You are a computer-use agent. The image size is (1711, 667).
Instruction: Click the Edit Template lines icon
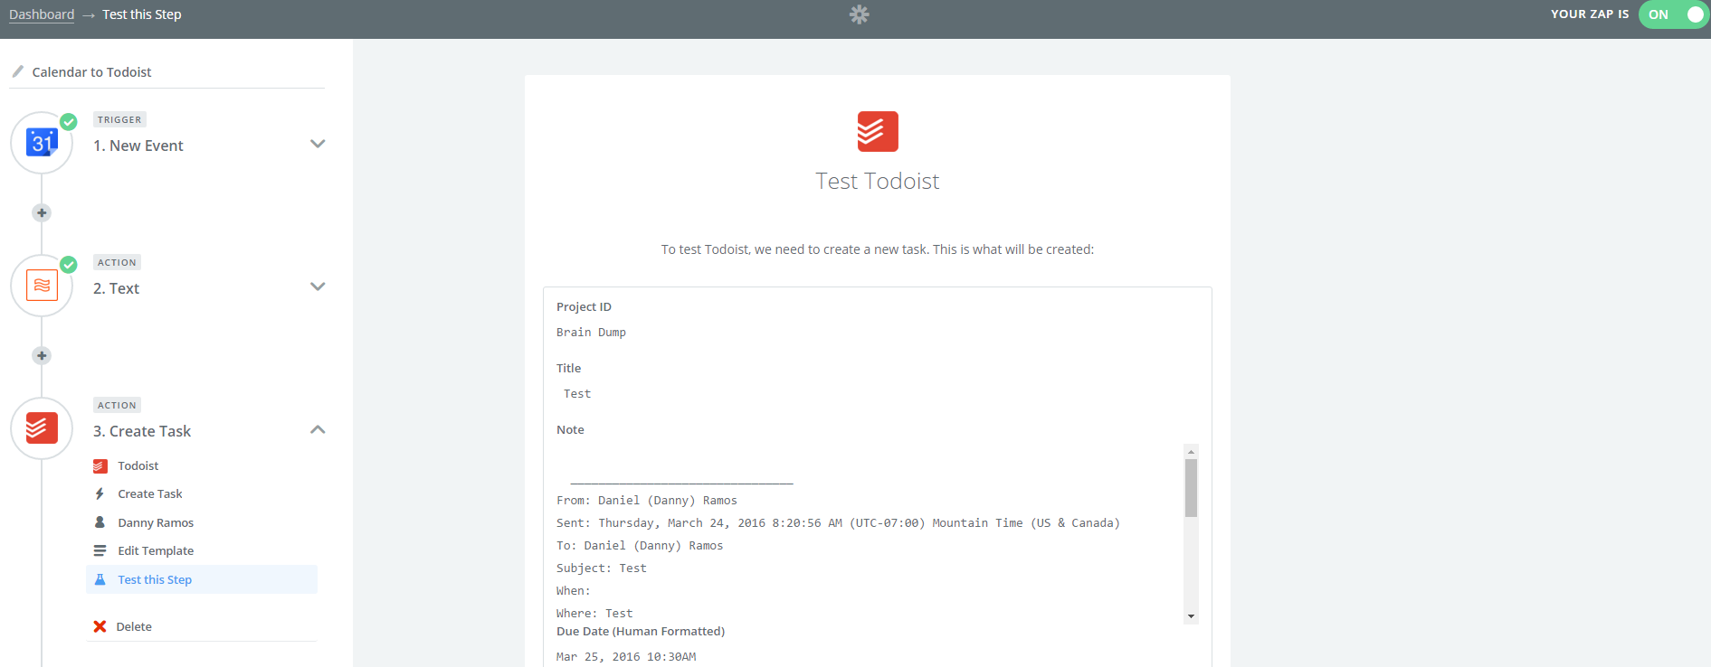(x=100, y=550)
